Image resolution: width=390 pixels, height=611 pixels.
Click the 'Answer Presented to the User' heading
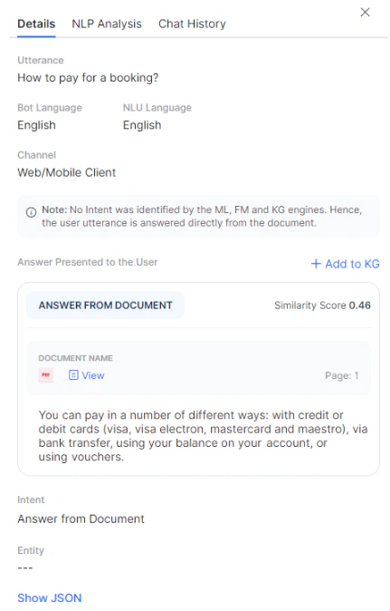pos(88,262)
